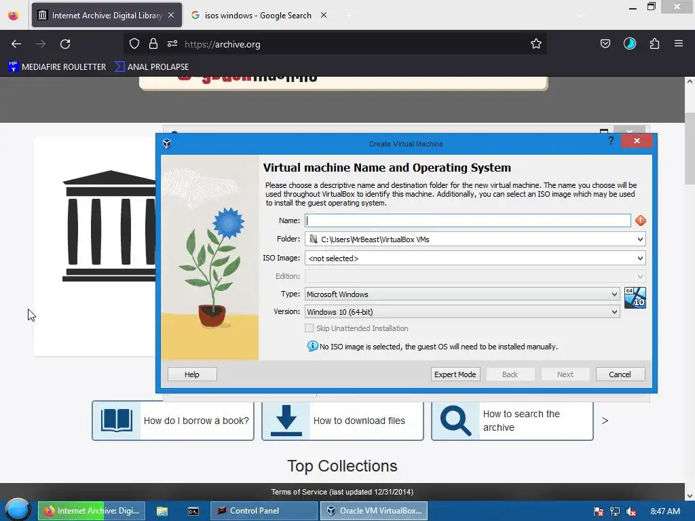Bookmark this page with the star icon
This screenshot has width=695, height=521.
pos(536,43)
